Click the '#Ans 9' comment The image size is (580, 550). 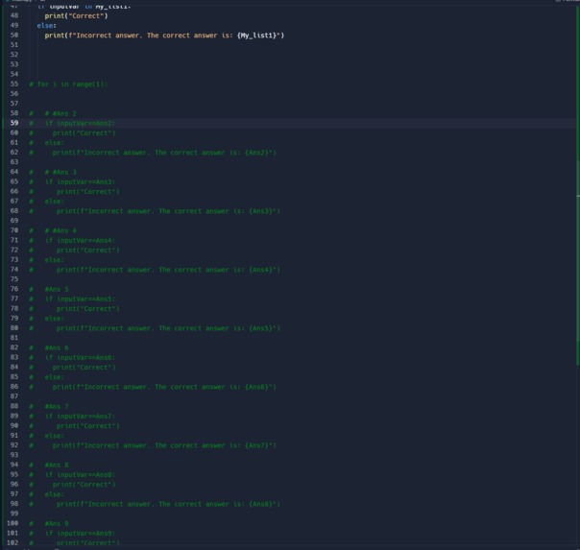57,523
